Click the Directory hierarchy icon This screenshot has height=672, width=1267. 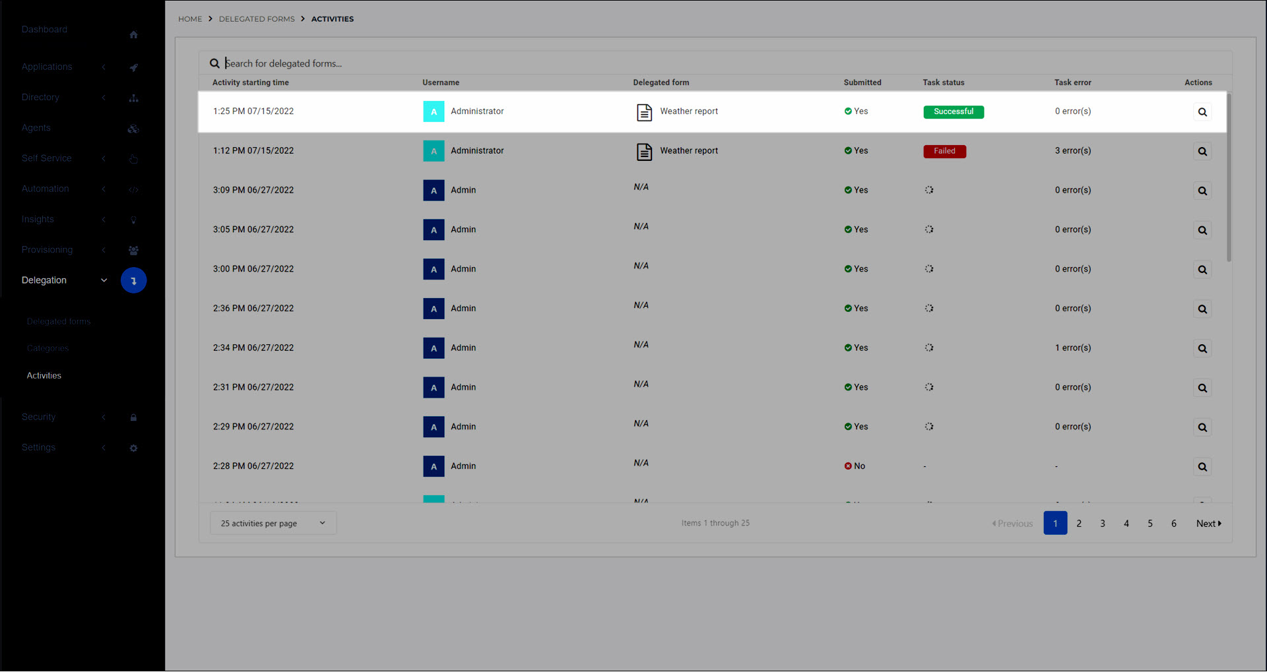click(133, 98)
